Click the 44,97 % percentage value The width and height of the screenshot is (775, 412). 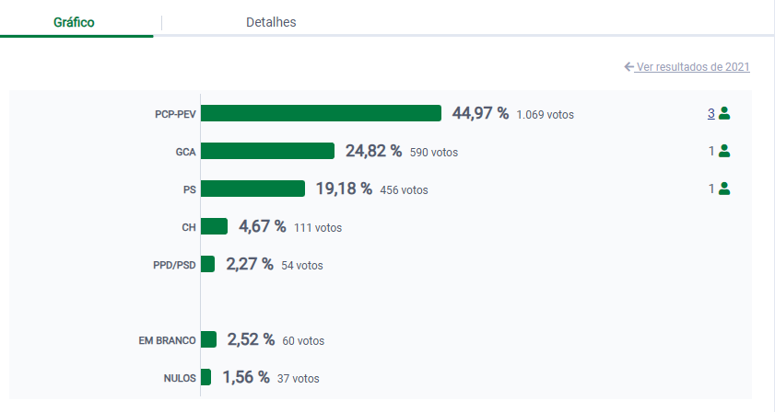click(480, 113)
